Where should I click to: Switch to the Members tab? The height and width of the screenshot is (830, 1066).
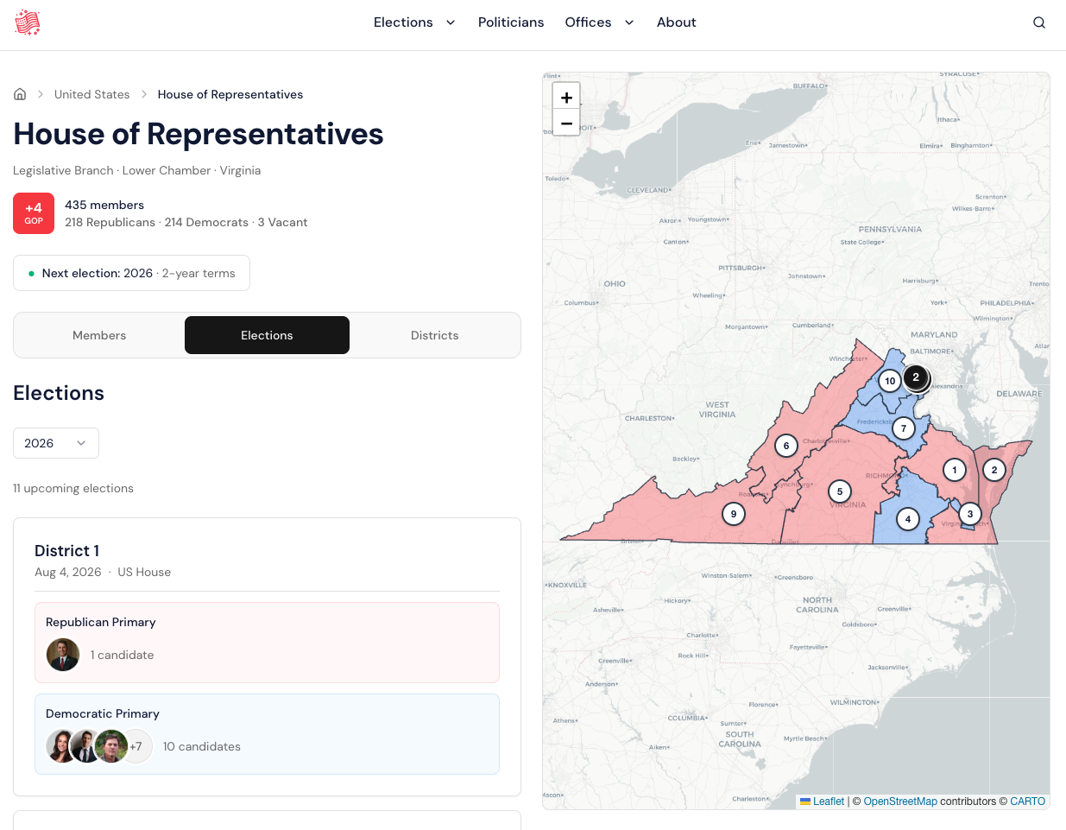99,335
